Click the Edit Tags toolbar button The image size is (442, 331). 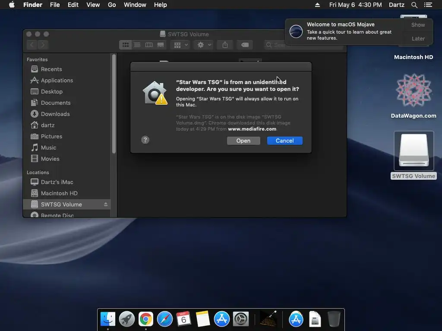click(245, 45)
